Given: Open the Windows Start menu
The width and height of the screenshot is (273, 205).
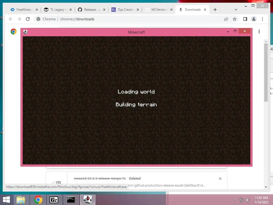Looking at the screenshot, I should pos(6,200).
